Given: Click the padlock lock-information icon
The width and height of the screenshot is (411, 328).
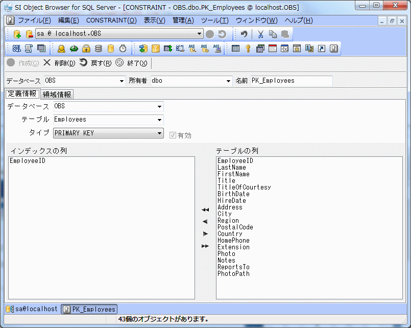Looking at the screenshot, I should coord(86,49).
